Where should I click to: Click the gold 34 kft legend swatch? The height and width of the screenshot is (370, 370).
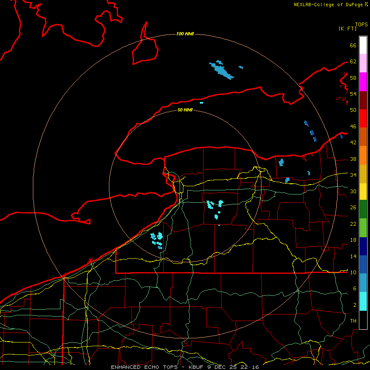click(x=363, y=174)
